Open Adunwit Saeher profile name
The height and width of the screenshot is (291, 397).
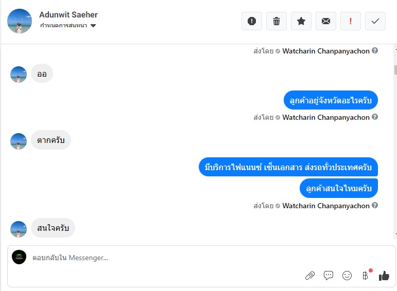point(68,14)
